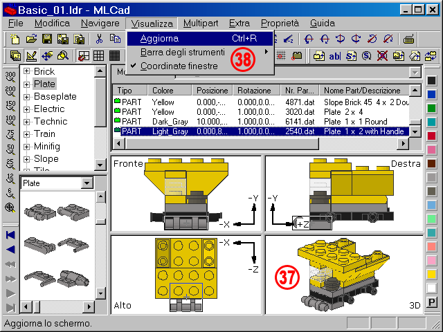
Task: Click the first Y-axis rotation icon
Action: pyautogui.click(x=341, y=39)
